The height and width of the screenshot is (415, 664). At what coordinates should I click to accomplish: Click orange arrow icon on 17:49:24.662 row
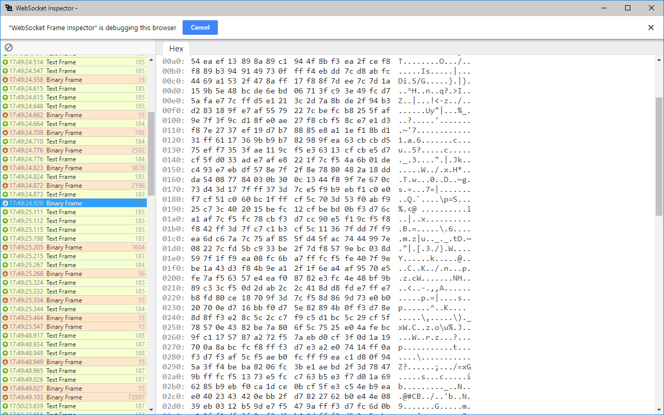pos(5,115)
